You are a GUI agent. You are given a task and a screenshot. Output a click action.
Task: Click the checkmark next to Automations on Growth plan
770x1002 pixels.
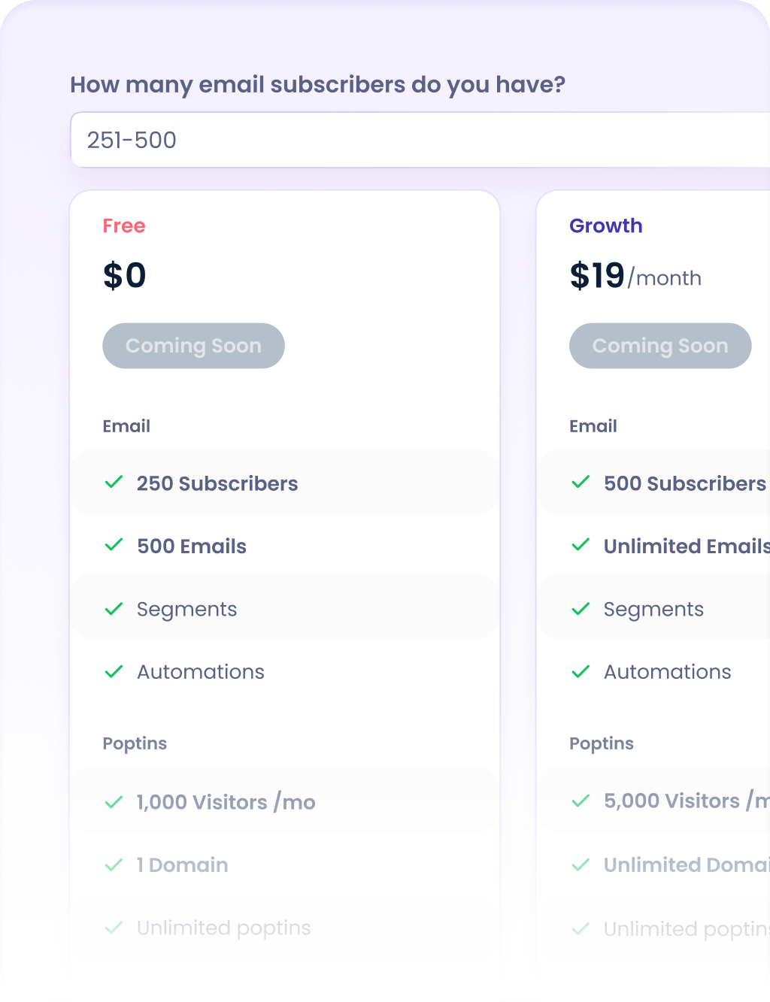[x=581, y=672]
